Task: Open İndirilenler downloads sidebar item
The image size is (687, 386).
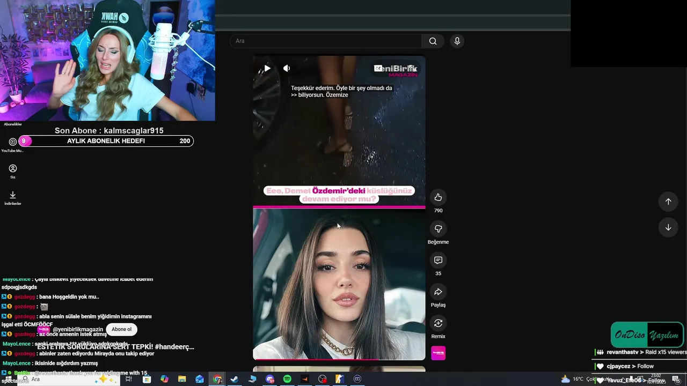Action: coord(13,198)
